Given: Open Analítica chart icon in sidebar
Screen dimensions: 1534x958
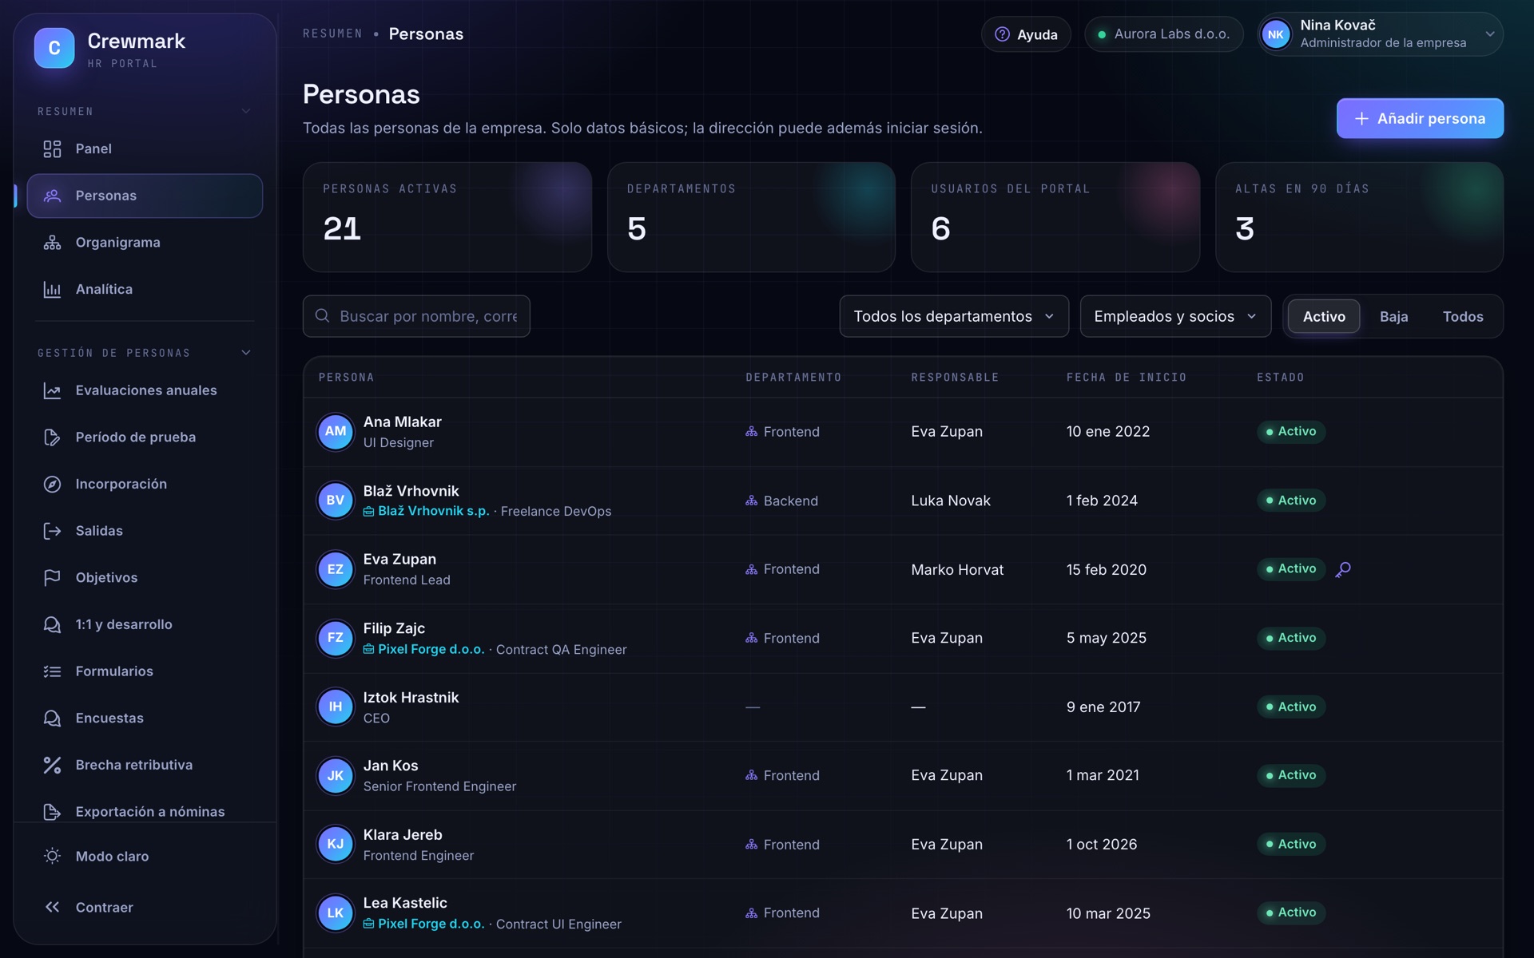Looking at the screenshot, I should (52, 290).
